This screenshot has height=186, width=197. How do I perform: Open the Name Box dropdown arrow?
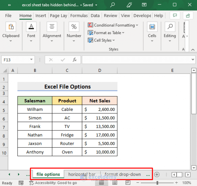coord(31,59)
